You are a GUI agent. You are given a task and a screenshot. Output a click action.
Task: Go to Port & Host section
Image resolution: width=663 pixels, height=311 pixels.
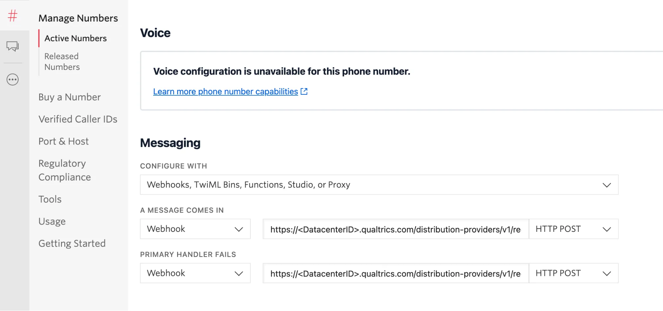tap(64, 141)
